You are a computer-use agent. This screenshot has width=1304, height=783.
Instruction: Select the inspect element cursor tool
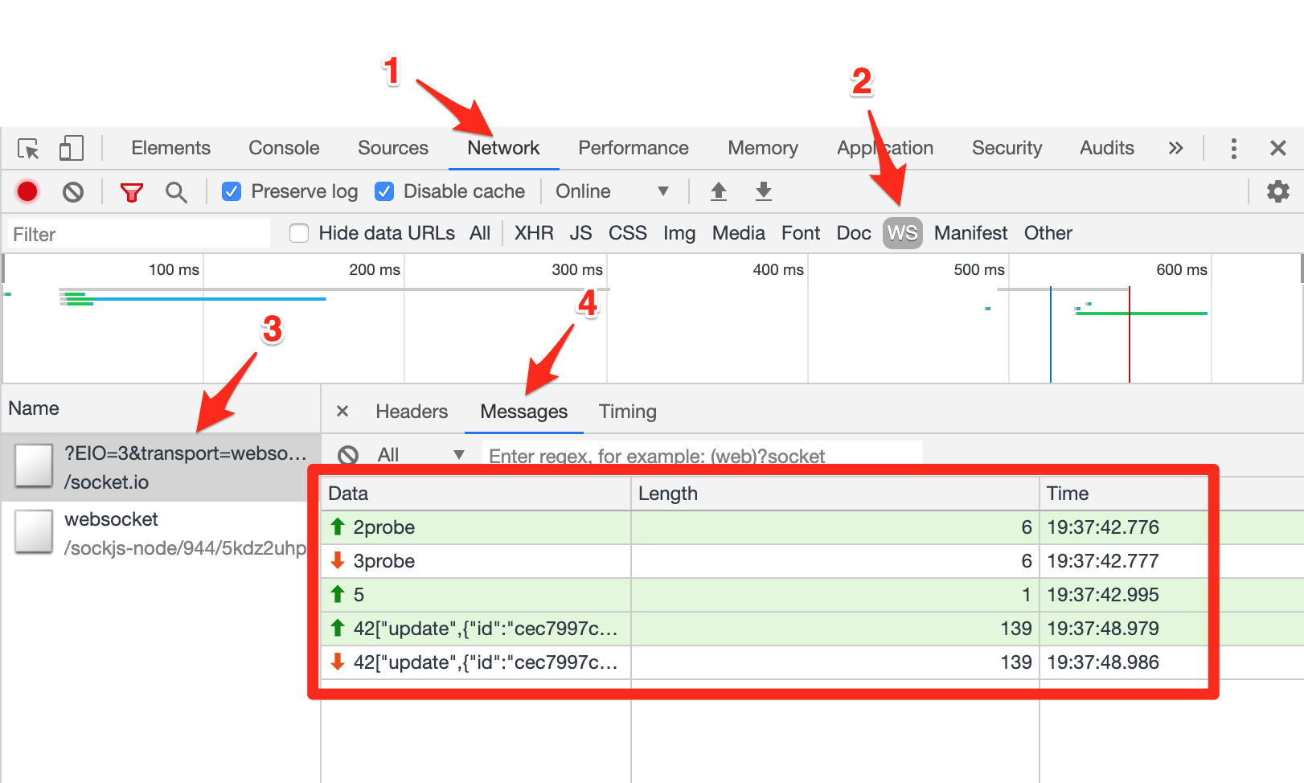28,148
